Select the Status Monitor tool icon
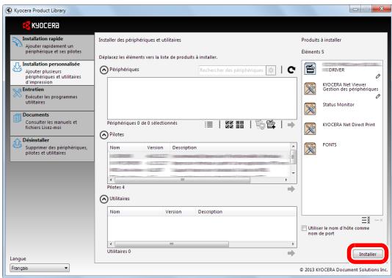 [x=310, y=109]
